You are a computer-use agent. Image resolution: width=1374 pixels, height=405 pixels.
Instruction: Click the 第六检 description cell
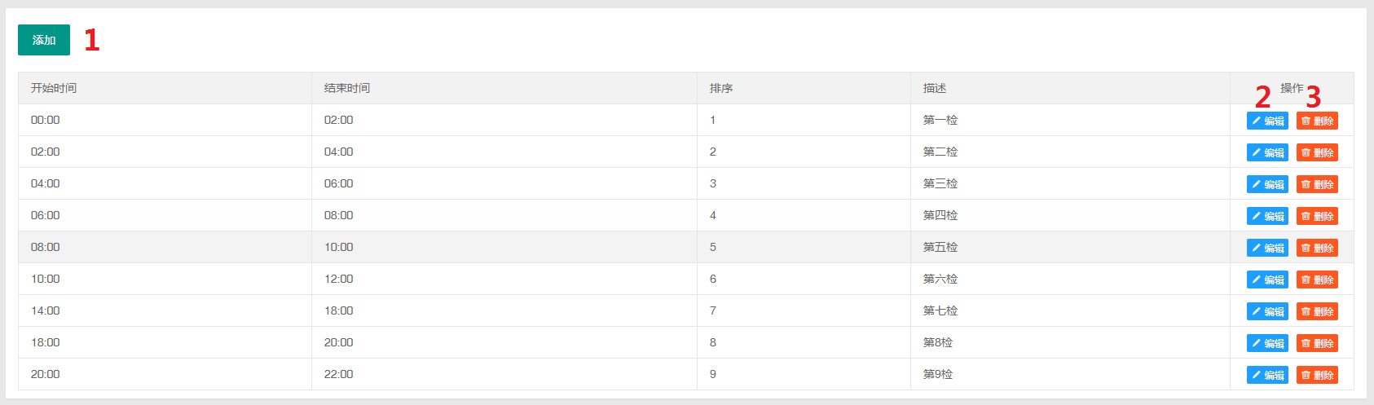pyautogui.click(x=940, y=279)
